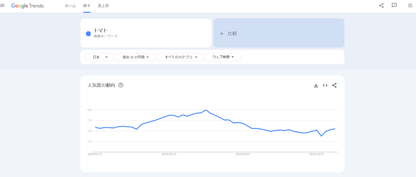Image resolution: width=416 pixels, height=177 pixels.
Task: Open the Google apps grid
Action: 410,6
